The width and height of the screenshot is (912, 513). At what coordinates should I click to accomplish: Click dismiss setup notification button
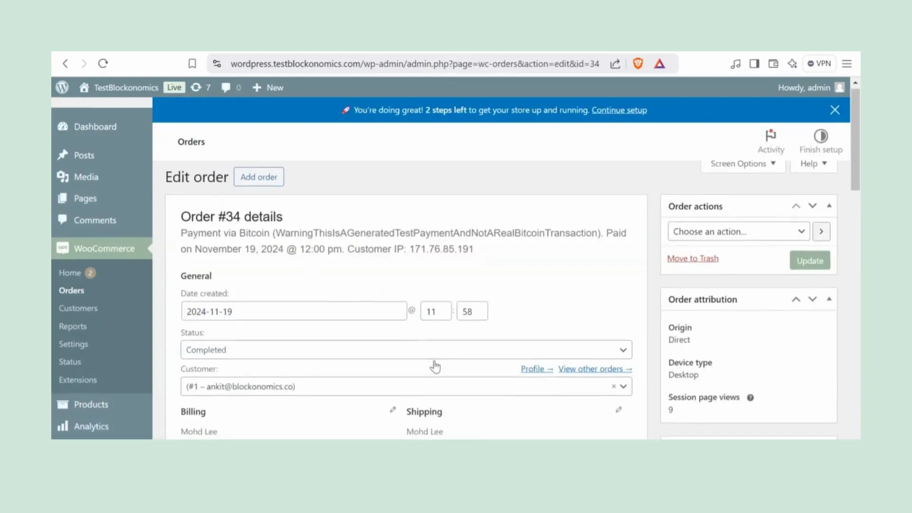click(835, 110)
